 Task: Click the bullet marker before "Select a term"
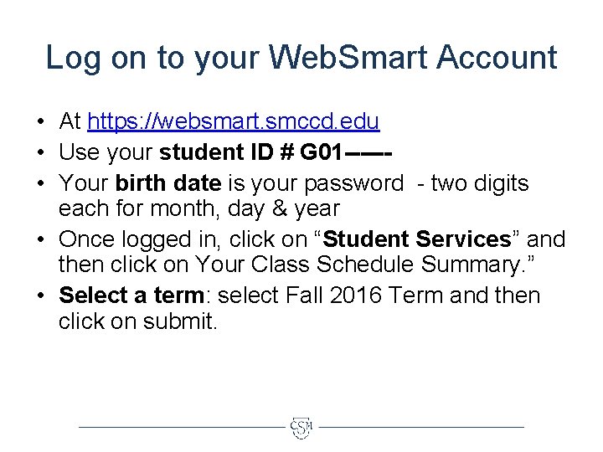point(39,296)
